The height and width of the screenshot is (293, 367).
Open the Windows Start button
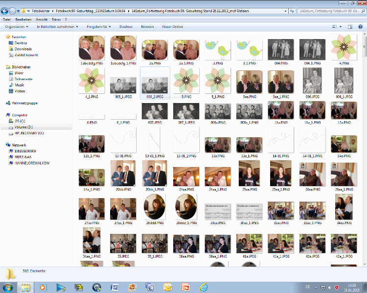click(x=7, y=287)
